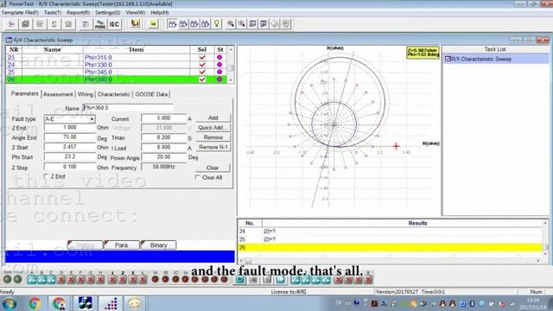Toggle R/X Characteristic Sweep task checkbox
Image resolution: width=553 pixels, height=311 pixels.
coord(448,59)
